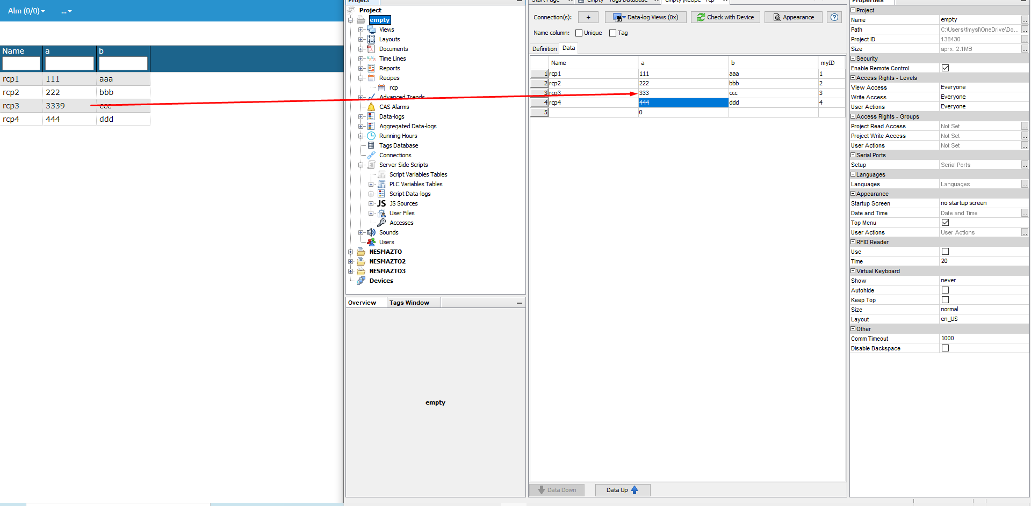Click the 'a' column filter field
This screenshot has height=506, width=1031.
click(70, 63)
